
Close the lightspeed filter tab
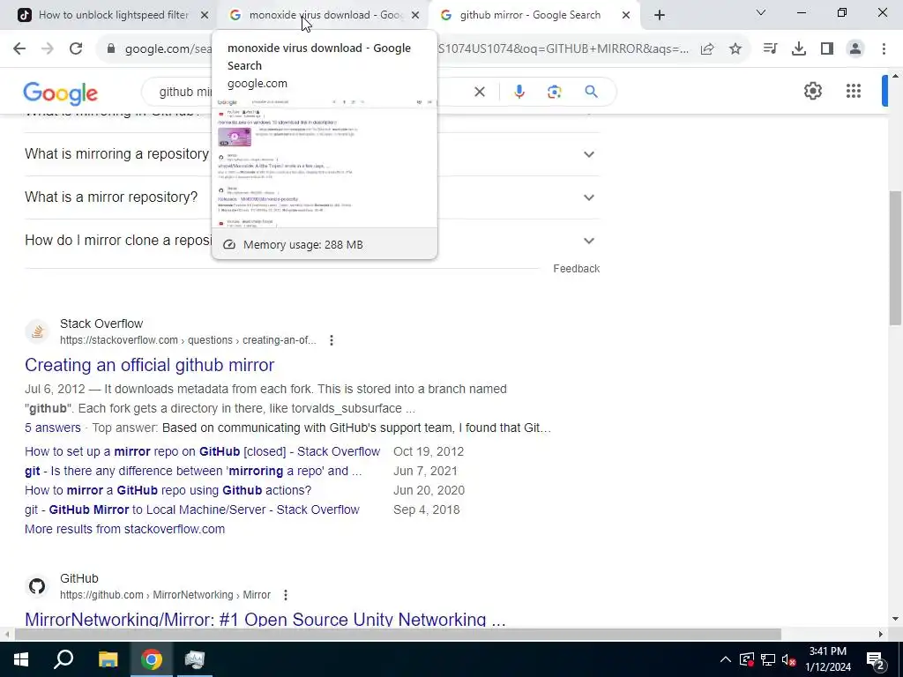pyautogui.click(x=204, y=15)
